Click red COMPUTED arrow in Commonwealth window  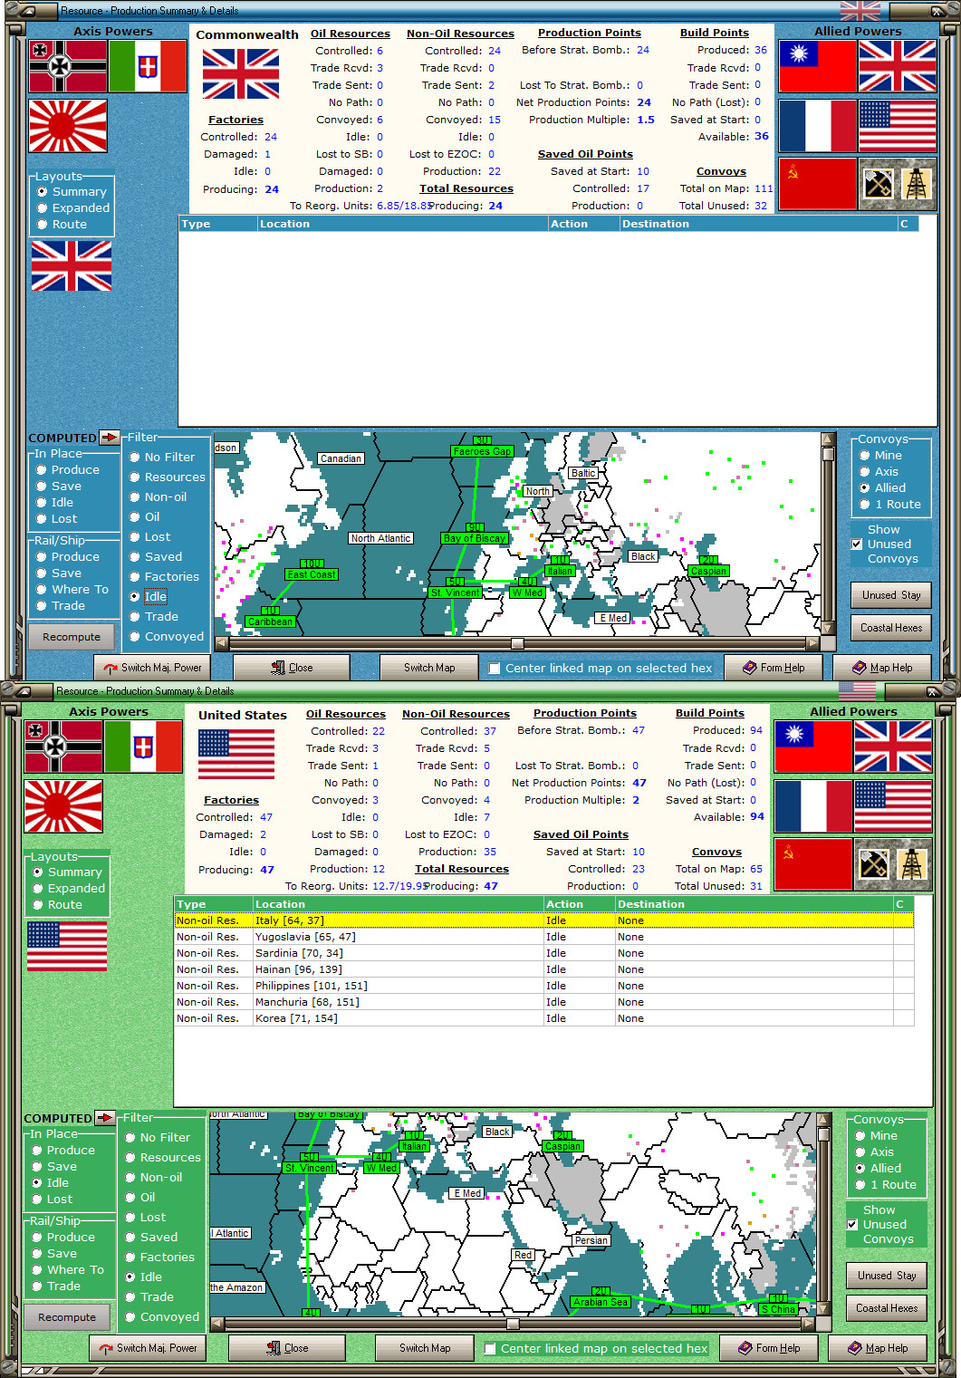tap(109, 438)
